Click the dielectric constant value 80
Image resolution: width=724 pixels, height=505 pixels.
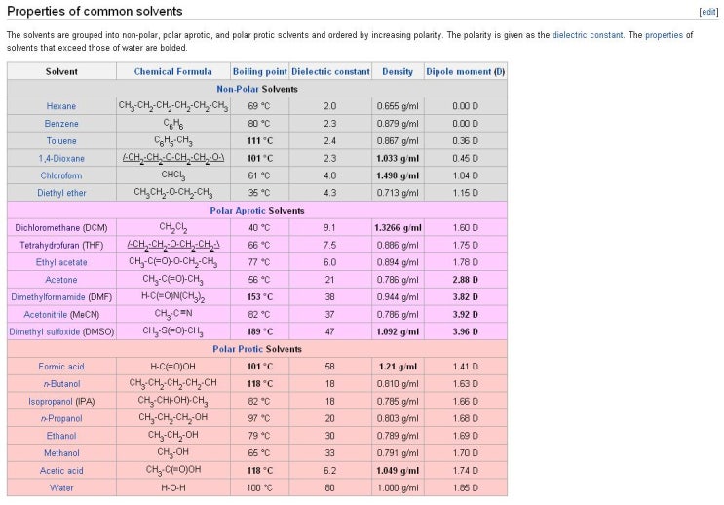[329, 487]
